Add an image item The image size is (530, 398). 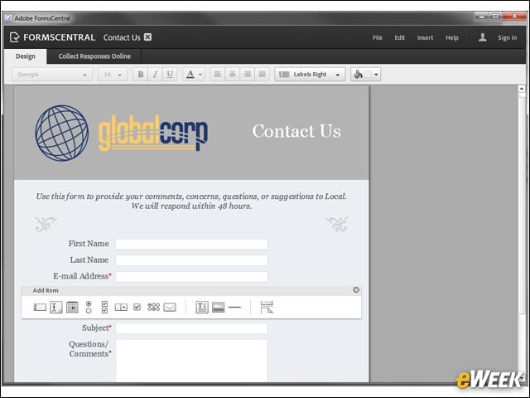(x=218, y=308)
